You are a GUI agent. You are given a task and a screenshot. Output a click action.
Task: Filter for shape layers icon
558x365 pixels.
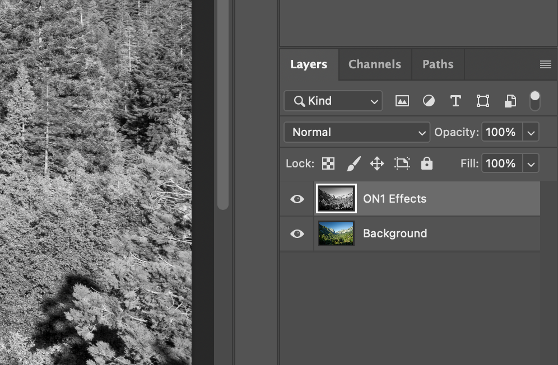(x=482, y=101)
